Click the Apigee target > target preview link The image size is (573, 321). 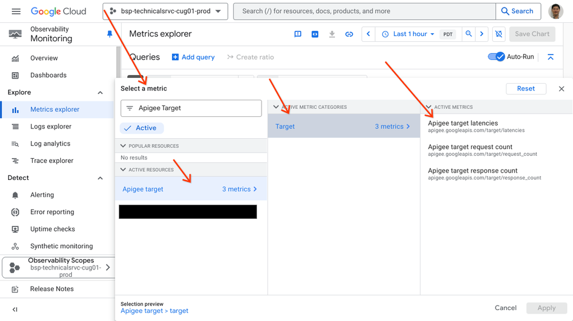(x=155, y=311)
